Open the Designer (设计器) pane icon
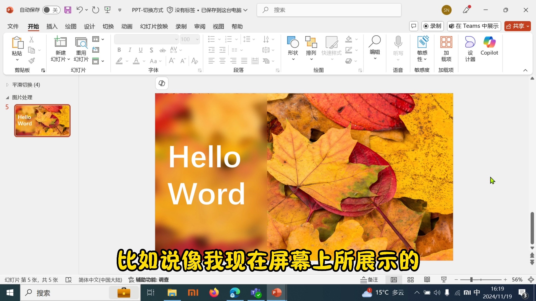The height and width of the screenshot is (301, 536). tap(470, 42)
